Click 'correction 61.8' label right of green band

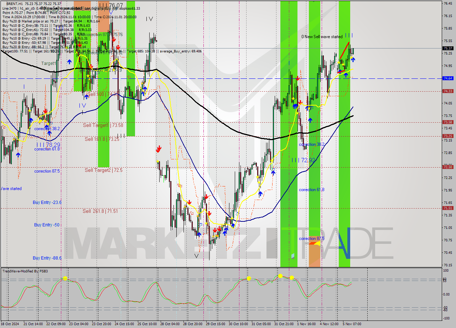coord(312,190)
